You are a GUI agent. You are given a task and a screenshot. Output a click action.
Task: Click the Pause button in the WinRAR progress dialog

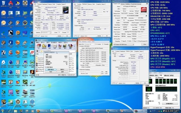coord(63,70)
